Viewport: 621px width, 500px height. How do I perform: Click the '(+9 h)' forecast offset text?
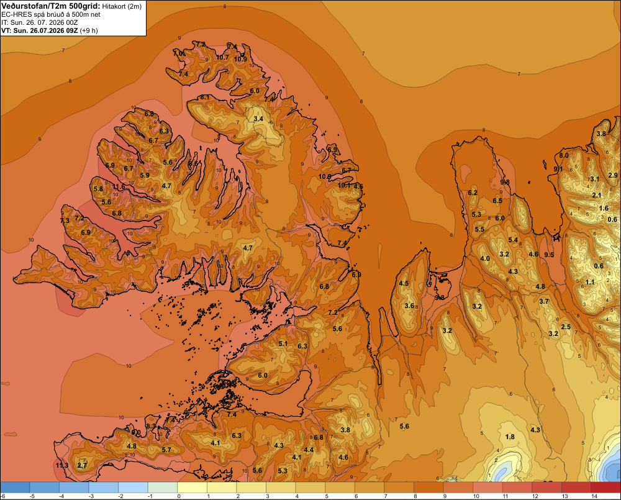89,30
